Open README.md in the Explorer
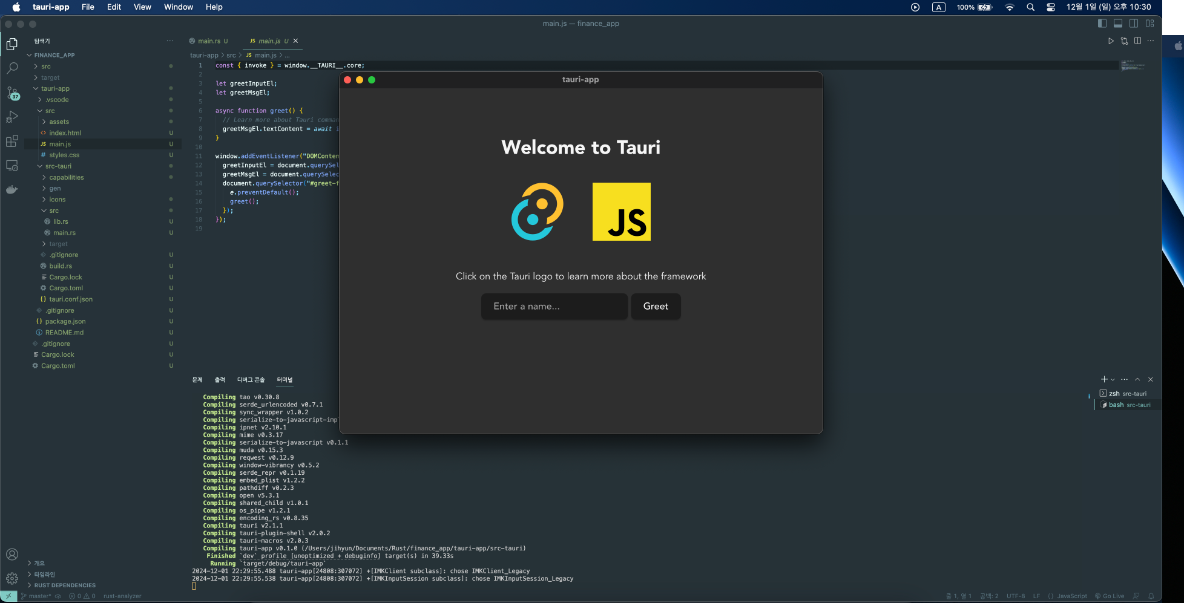Viewport: 1184px width, 603px height. coord(64,333)
